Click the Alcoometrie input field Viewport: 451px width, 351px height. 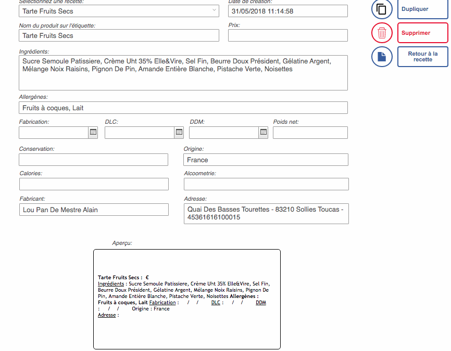[x=266, y=184]
